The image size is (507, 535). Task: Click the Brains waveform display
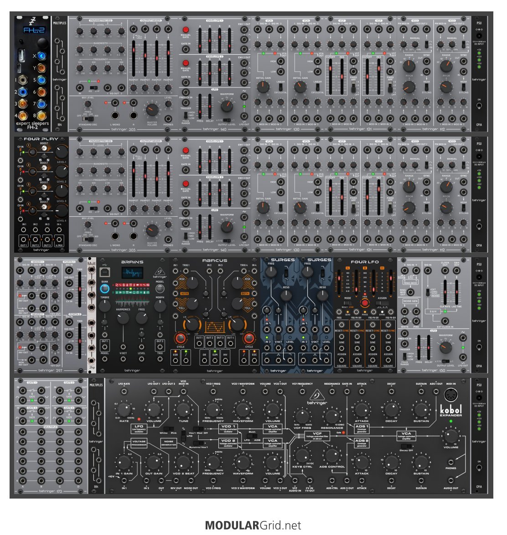[x=132, y=273]
